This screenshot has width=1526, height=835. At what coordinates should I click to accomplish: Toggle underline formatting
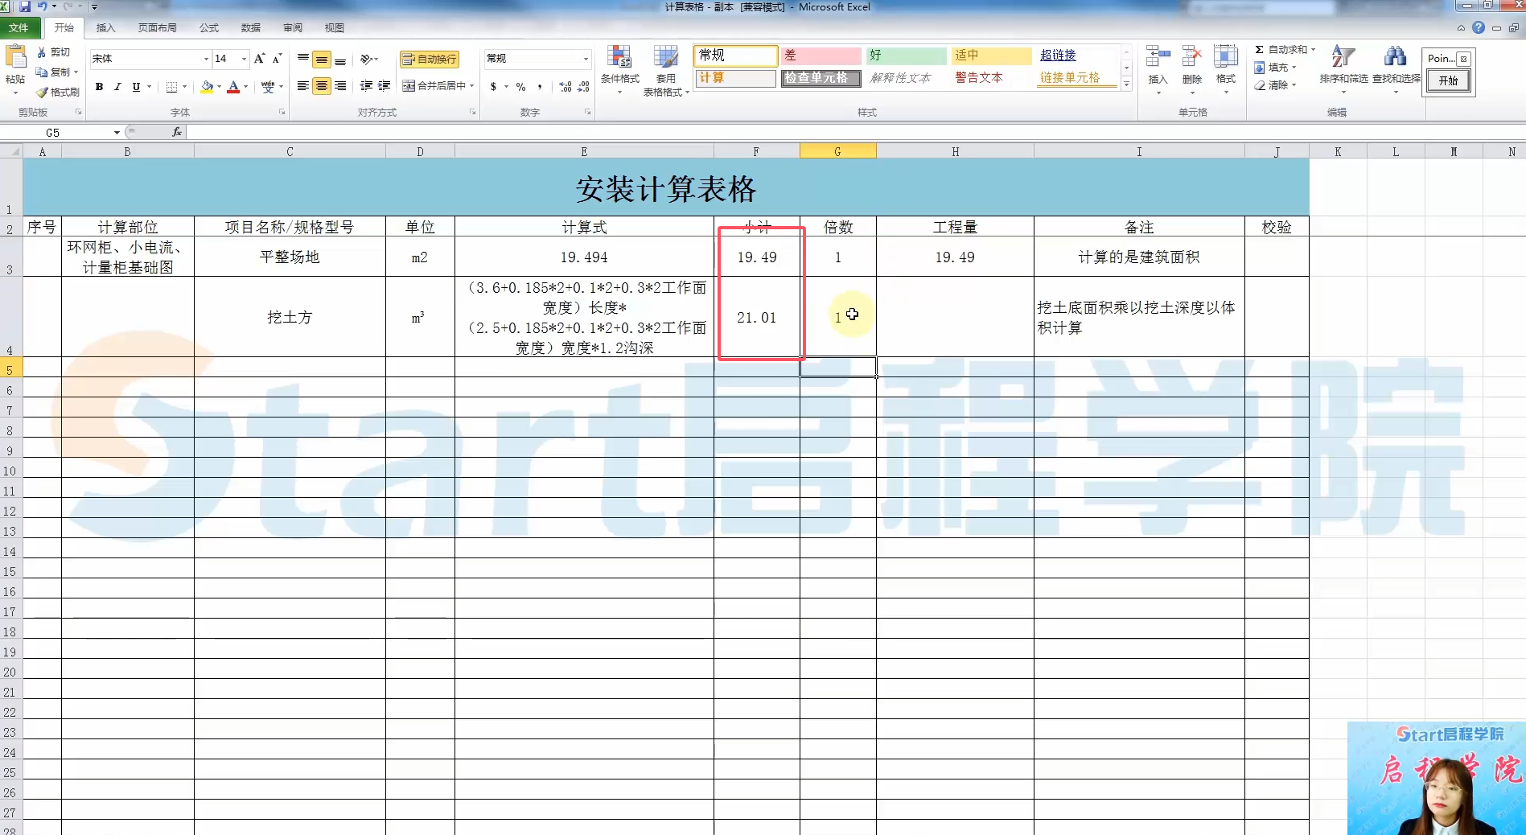click(136, 87)
